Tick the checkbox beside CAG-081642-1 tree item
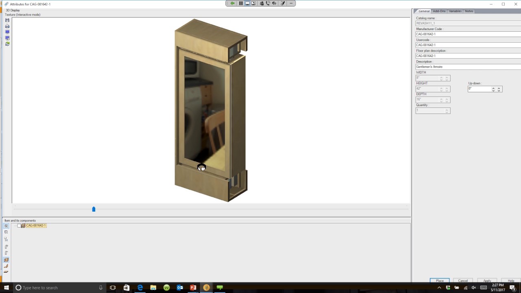The height and width of the screenshot is (293, 521). [19, 225]
